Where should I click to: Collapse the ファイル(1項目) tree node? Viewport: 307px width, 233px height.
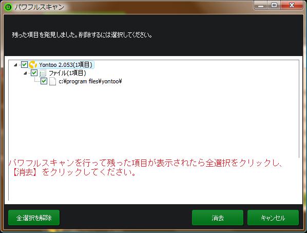(x=25, y=74)
